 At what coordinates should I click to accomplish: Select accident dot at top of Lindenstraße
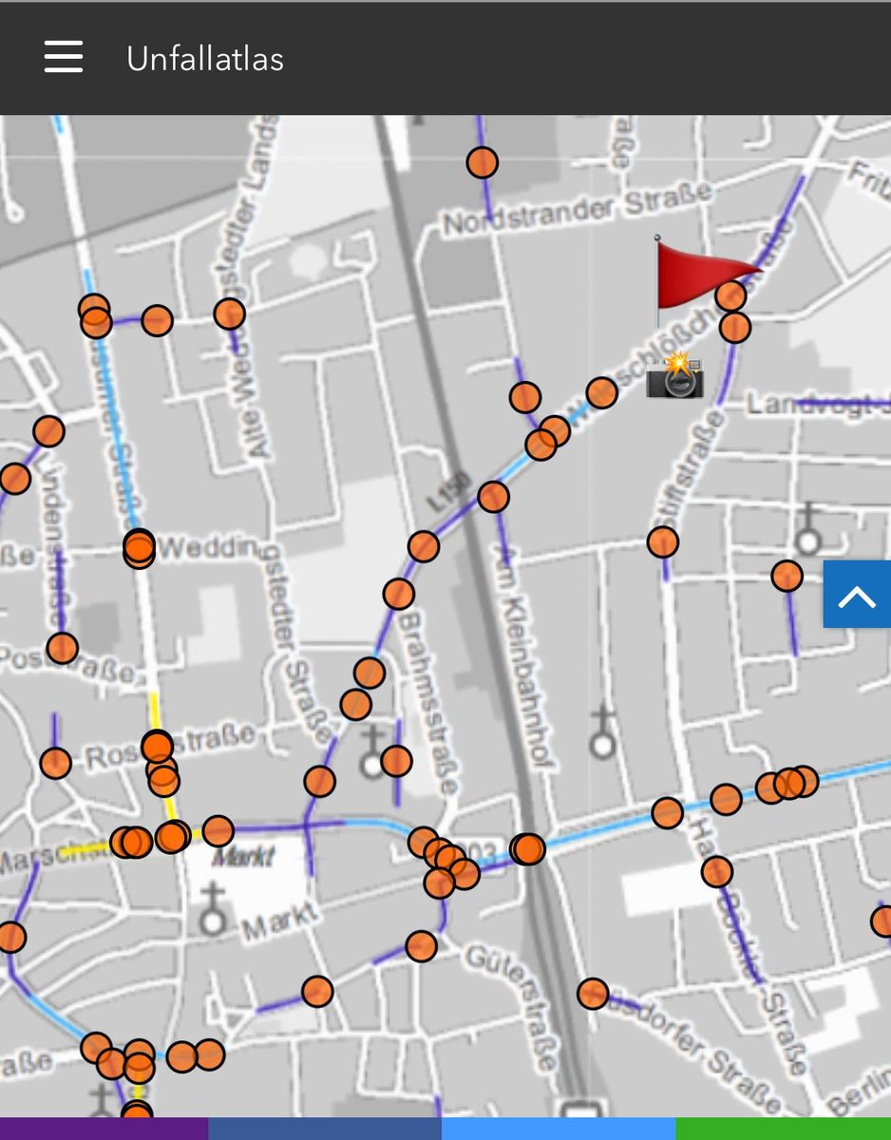[x=48, y=431]
